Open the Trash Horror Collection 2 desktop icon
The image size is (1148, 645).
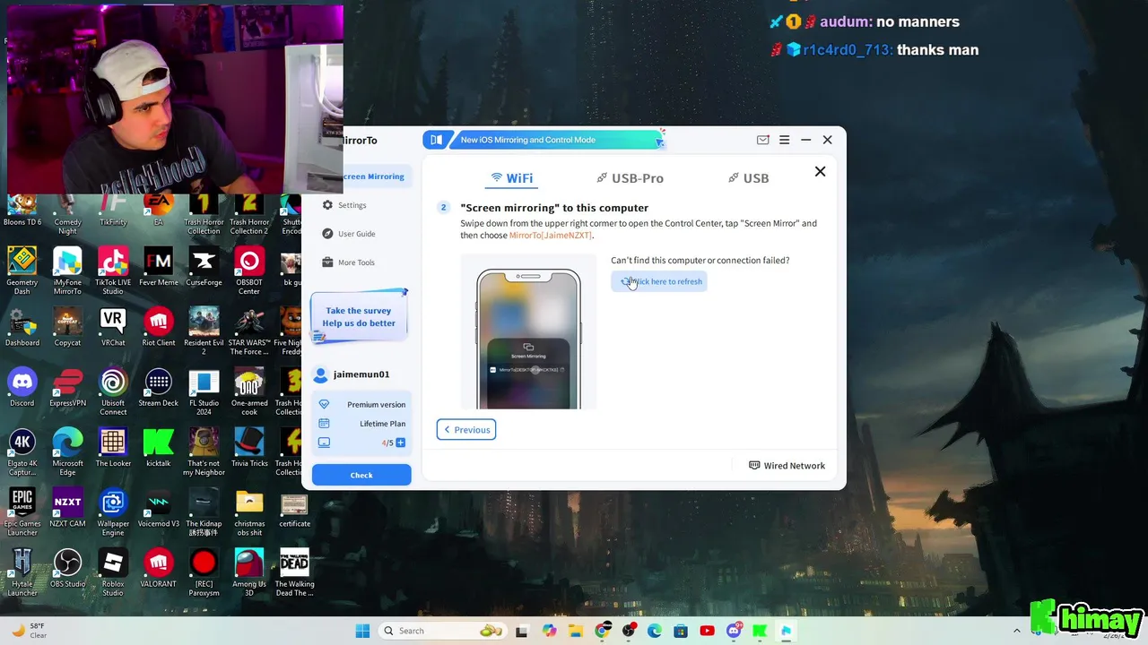(x=249, y=217)
